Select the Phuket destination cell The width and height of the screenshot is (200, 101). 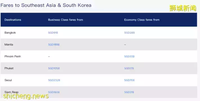(9, 68)
